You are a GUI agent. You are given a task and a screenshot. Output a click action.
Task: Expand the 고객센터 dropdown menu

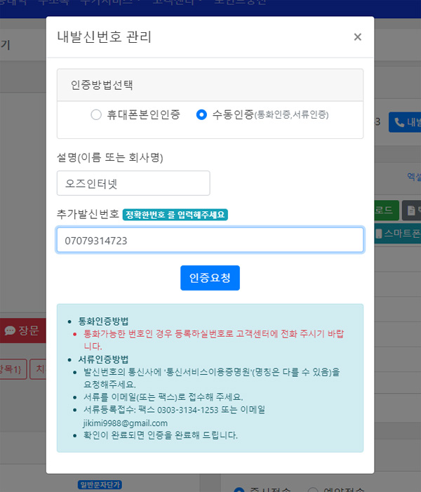click(179, 4)
